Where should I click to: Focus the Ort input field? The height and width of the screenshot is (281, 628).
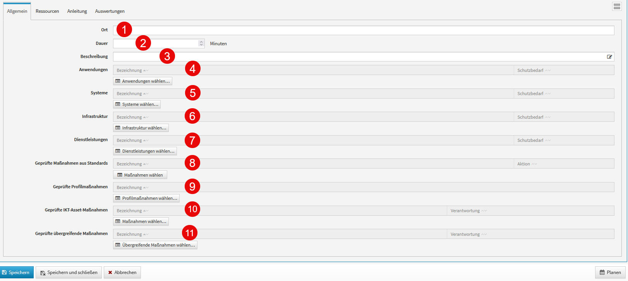pyautogui.click(x=364, y=30)
